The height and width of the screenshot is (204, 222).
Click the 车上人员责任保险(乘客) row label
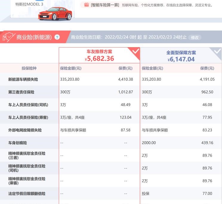point(28,117)
